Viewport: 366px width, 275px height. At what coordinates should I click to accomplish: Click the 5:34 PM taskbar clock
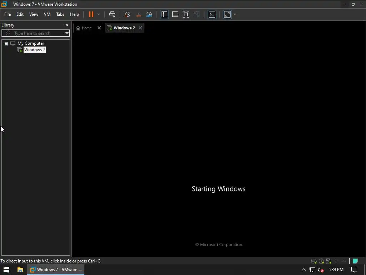coord(336,270)
